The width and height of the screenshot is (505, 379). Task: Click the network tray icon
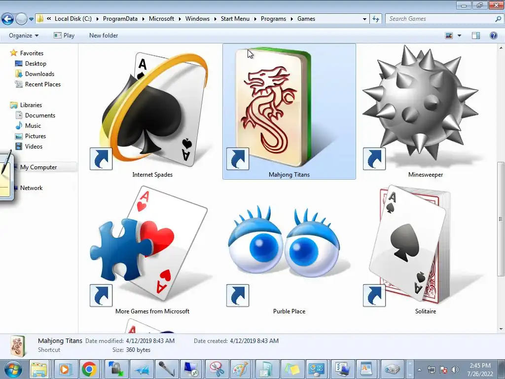click(431, 370)
